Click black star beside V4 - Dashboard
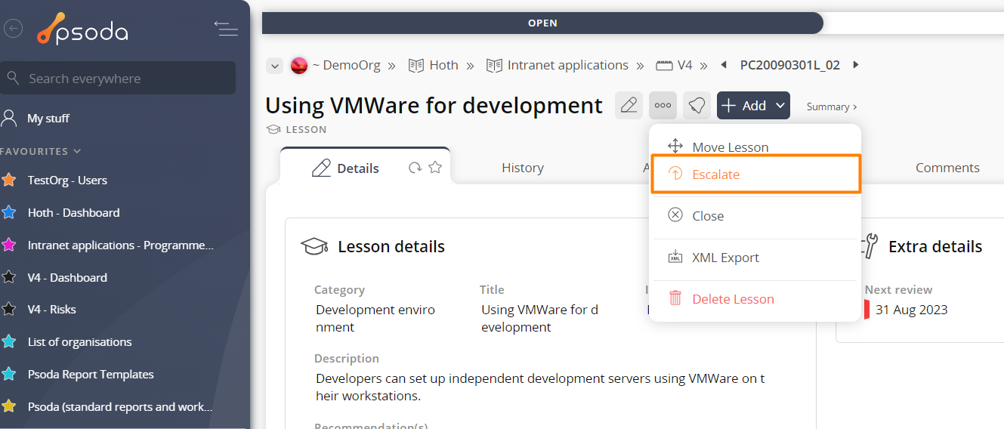This screenshot has width=1004, height=429. [x=9, y=277]
